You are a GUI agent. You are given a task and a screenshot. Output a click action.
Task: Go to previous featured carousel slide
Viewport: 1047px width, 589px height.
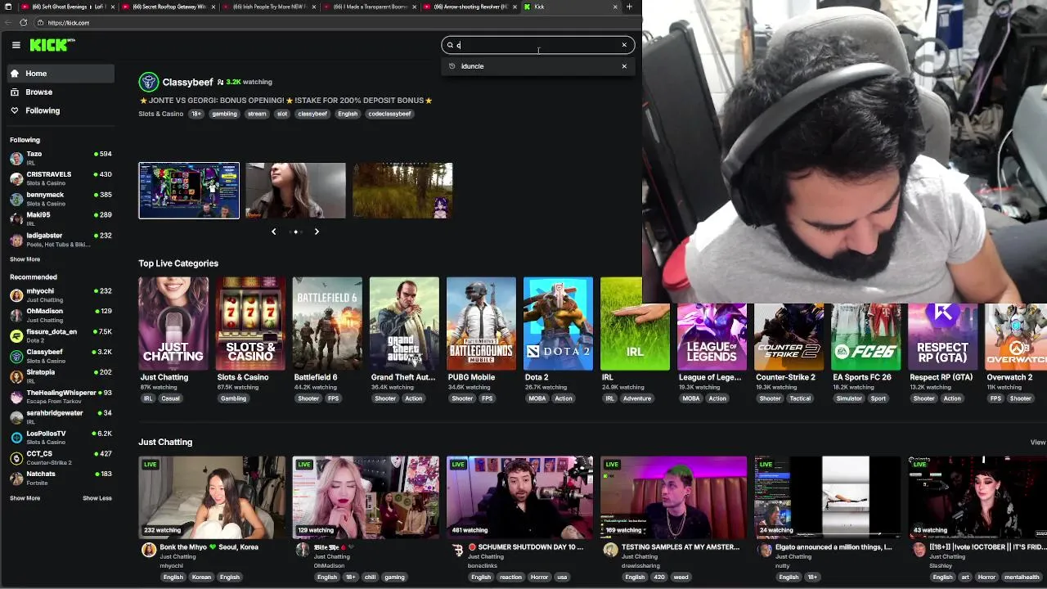coord(273,232)
